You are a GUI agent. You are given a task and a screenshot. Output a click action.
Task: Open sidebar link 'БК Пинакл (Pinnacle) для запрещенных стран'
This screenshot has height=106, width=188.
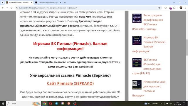pos(147,66)
